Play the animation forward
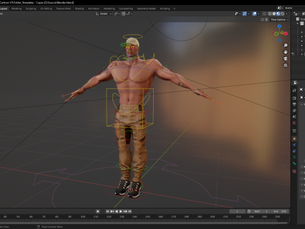This screenshot has height=229, width=305. 121,211
